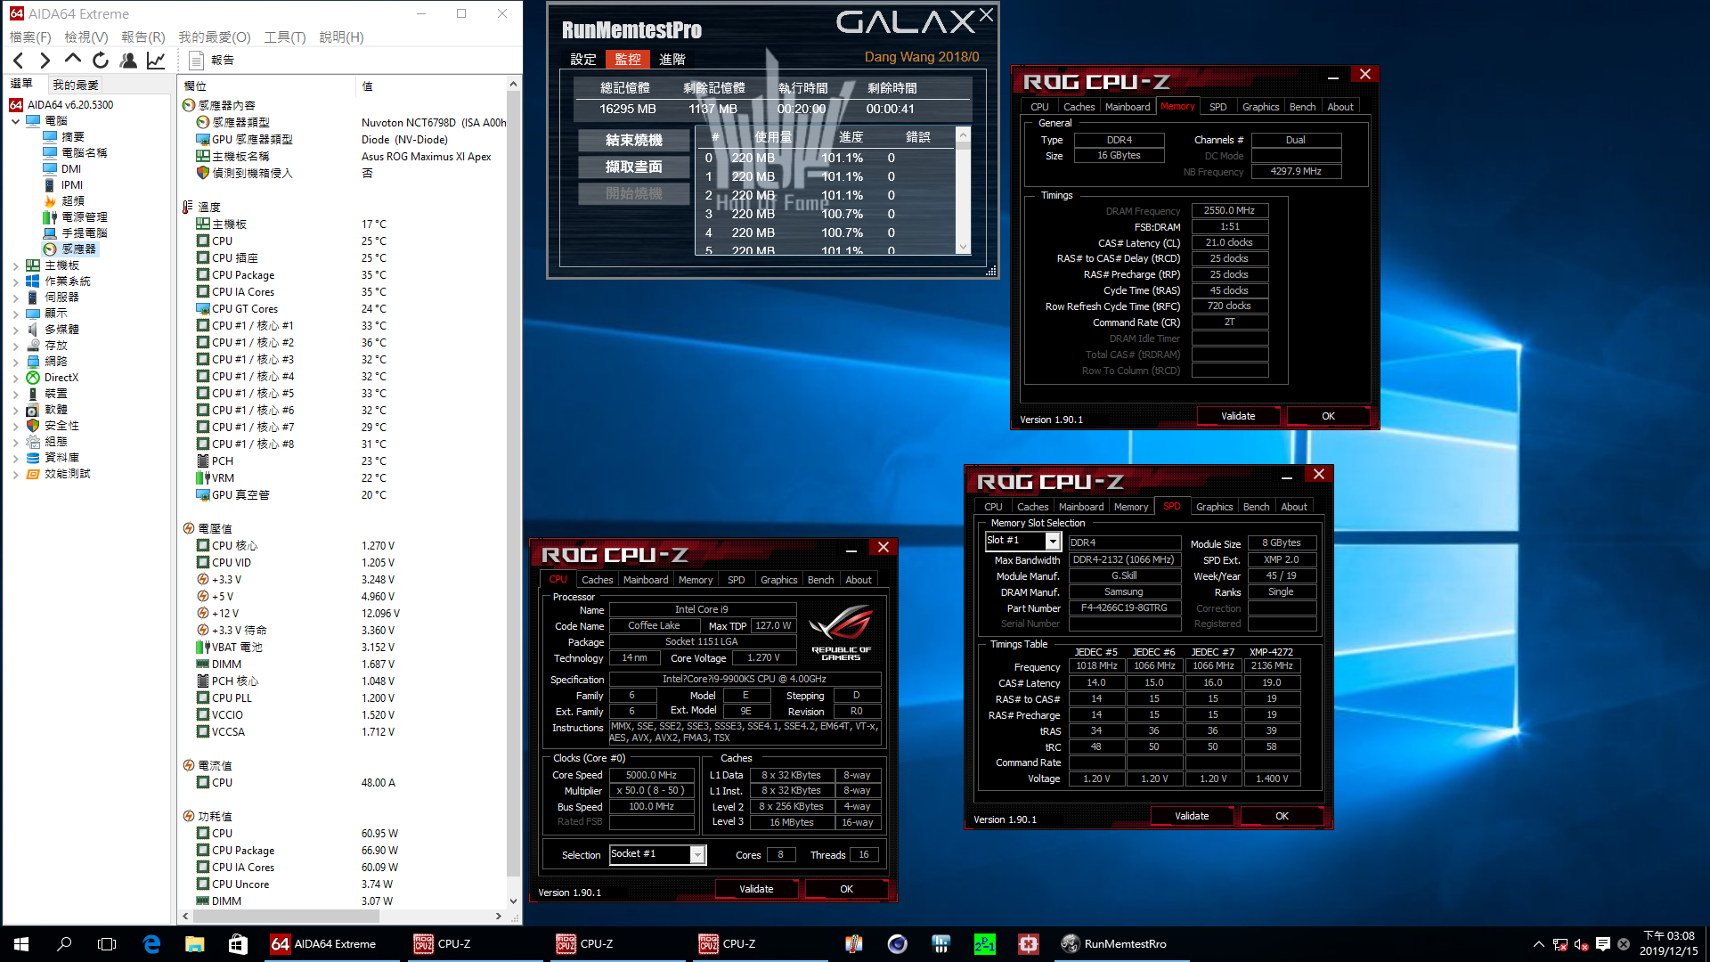Viewport: 1710px width, 962px height.
Task: Click the volume tray icon
Action: tap(1582, 944)
